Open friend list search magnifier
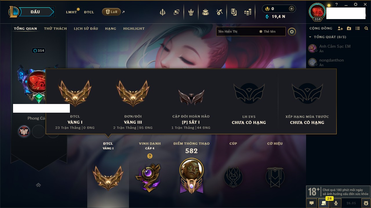The image size is (371, 208). (366, 28)
